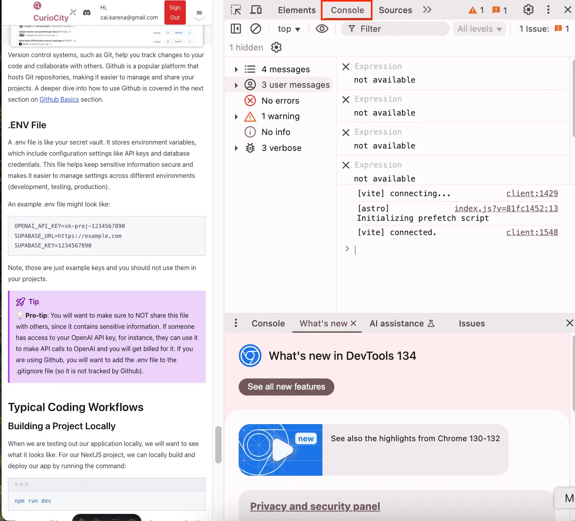Click the See all new features button
Image resolution: width=575 pixels, height=521 pixels.
click(x=286, y=387)
